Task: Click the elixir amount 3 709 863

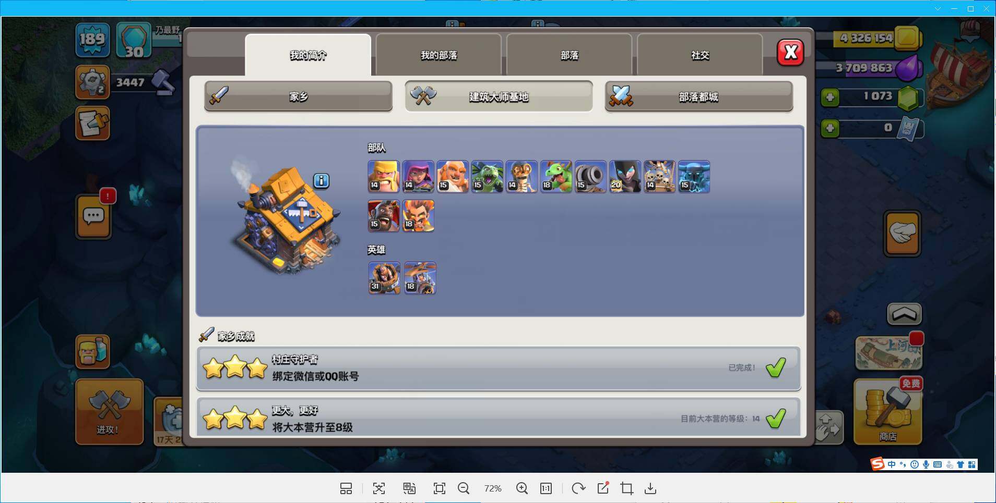Action: coord(864,68)
